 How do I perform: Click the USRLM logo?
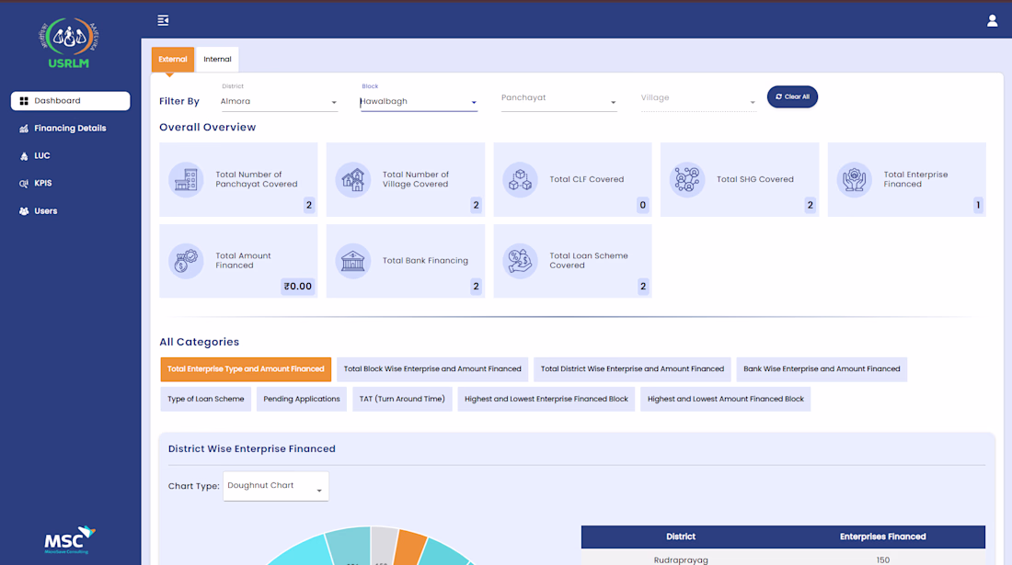pos(68,42)
